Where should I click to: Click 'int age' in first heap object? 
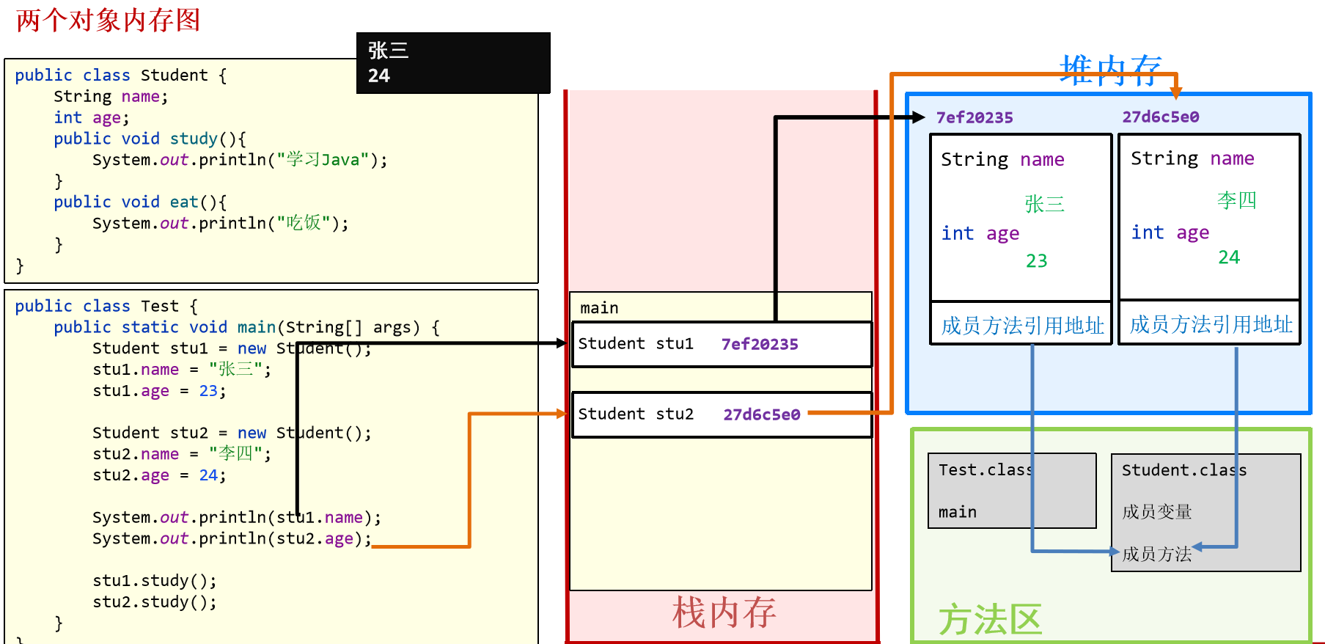click(980, 233)
